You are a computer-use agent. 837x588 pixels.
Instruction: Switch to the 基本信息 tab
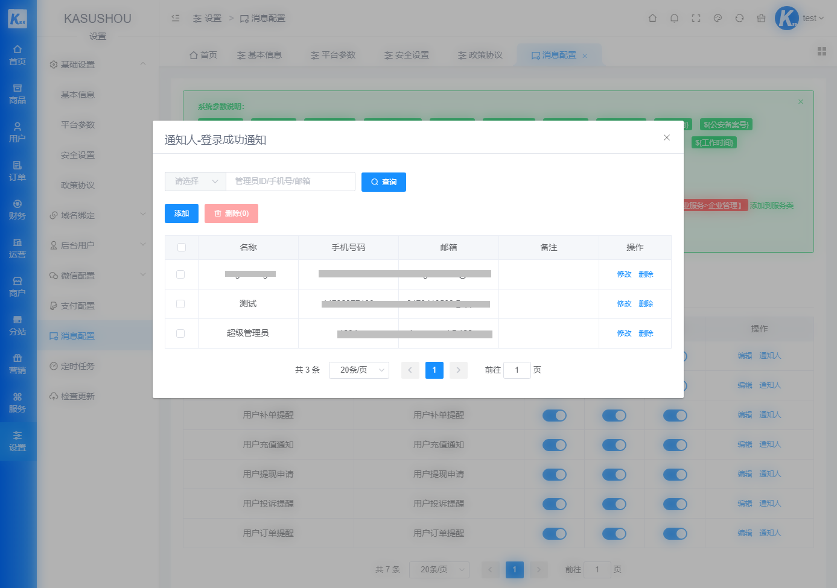[259, 55]
